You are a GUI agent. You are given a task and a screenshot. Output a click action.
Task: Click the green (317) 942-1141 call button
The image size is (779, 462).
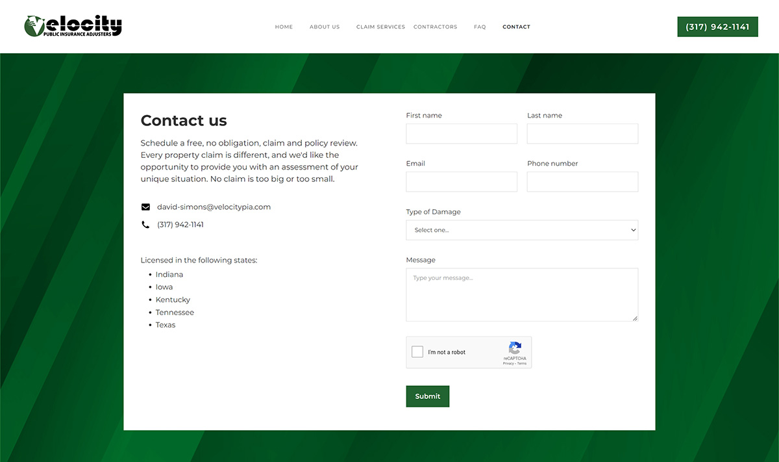[717, 27]
